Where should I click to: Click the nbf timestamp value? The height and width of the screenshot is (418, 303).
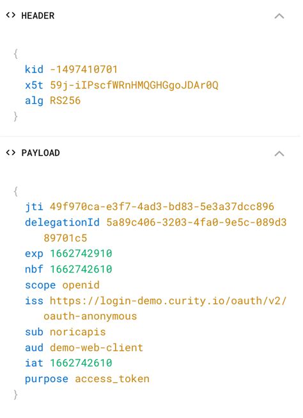(x=81, y=269)
